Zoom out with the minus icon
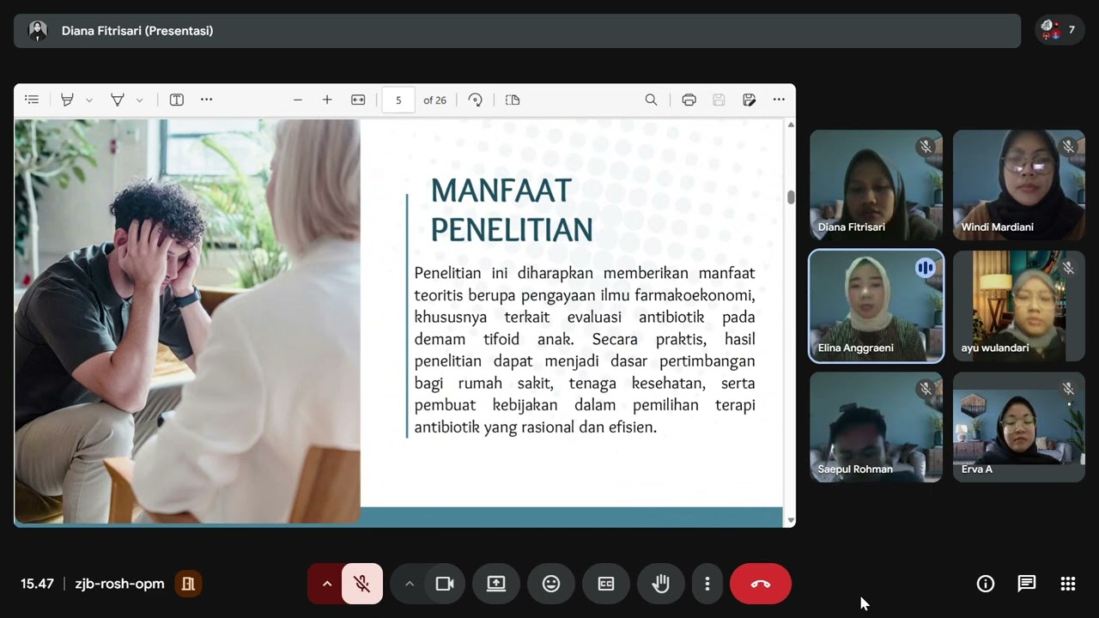Image resolution: width=1099 pixels, height=618 pixels. [x=298, y=100]
